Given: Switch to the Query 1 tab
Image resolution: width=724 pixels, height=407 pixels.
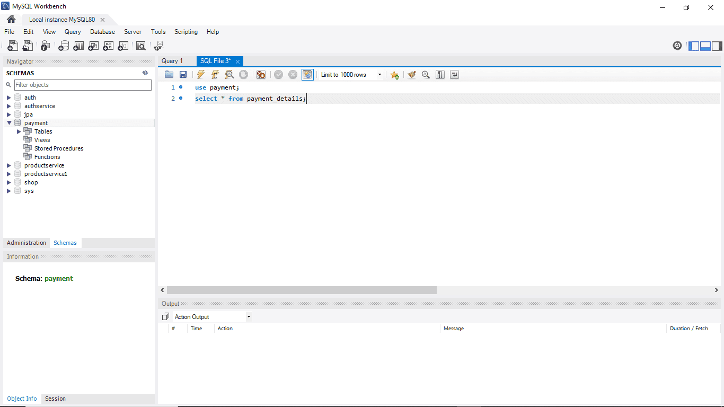Looking at the screenshot, I should click(172, 61).
